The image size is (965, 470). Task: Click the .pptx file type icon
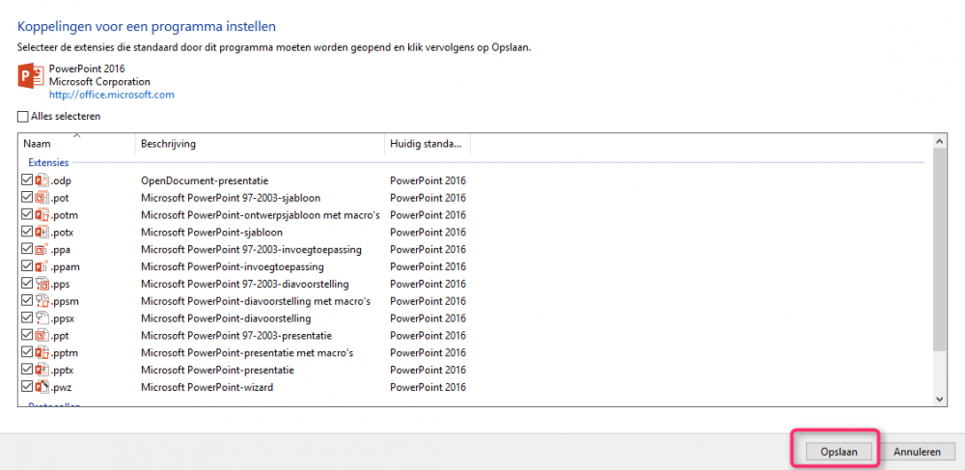coord(41,370)
